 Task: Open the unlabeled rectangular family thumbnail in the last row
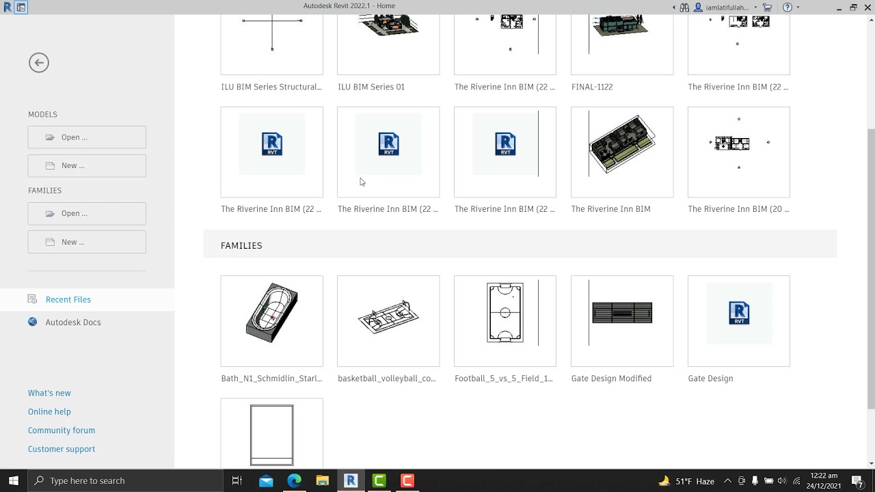(x=271, y=433)
